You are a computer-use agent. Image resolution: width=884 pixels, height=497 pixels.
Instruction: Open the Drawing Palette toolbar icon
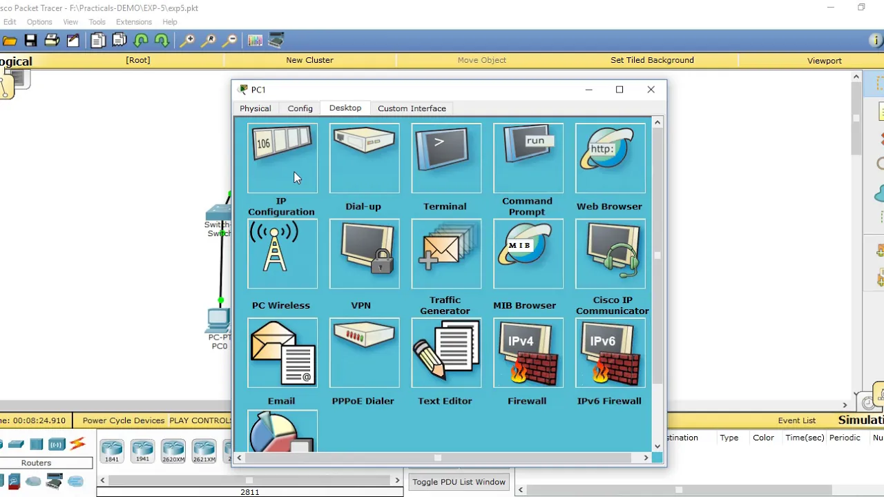[x=255, y=41]
